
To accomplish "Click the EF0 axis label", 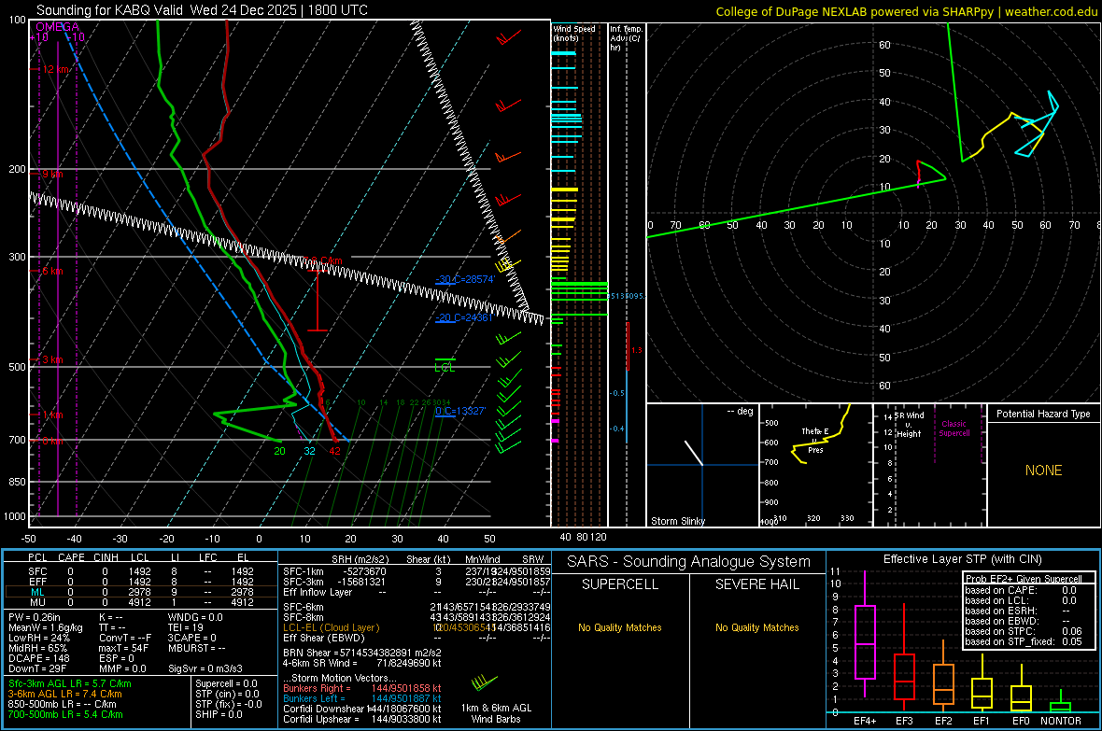I will pyautogui.click(x=1021, y=721).
